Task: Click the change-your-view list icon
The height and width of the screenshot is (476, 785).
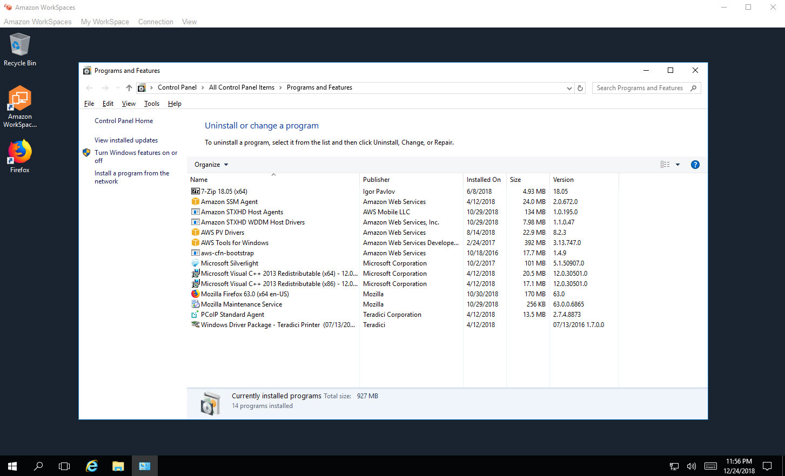Action: pyautogui.click(x=665, y=164)
